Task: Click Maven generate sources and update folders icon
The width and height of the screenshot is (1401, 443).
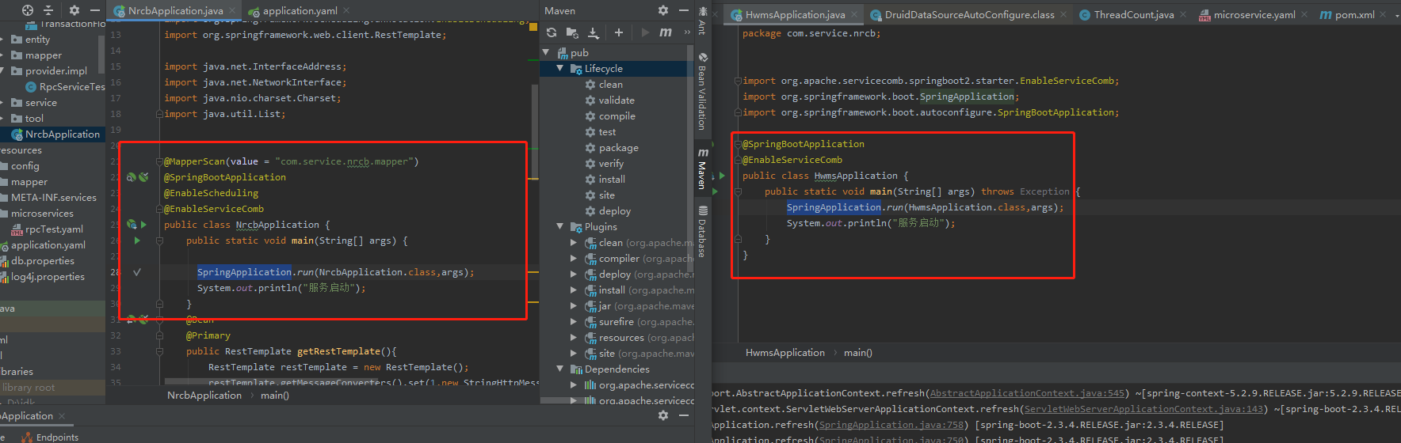Action: (x=572, y=32)
